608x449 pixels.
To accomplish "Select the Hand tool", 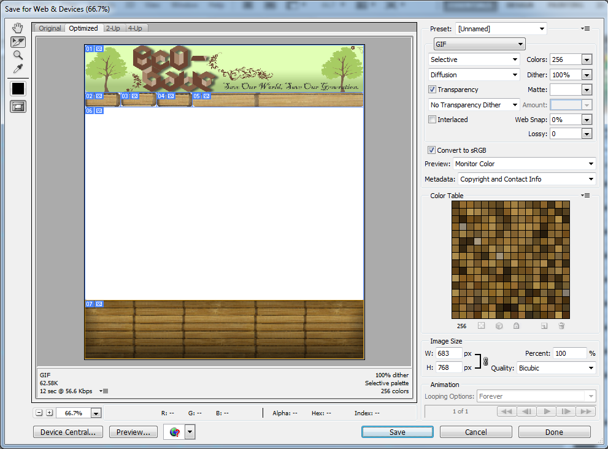I will click(x=18, y=28).
